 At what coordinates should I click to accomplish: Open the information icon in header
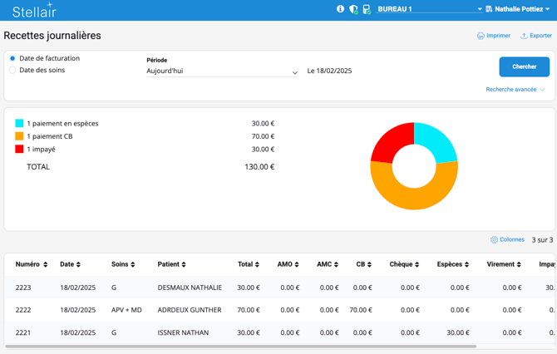(340, 9)
